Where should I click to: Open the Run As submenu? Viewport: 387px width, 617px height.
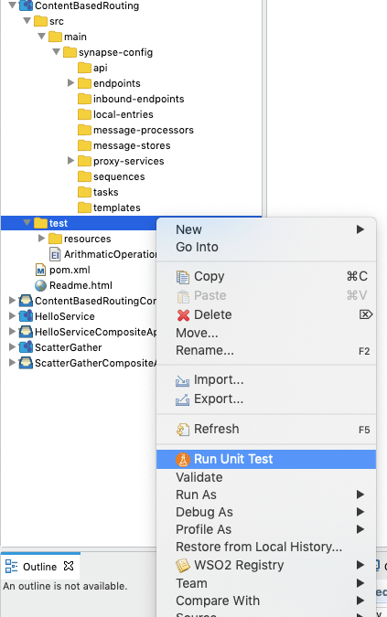coord(266,495)
